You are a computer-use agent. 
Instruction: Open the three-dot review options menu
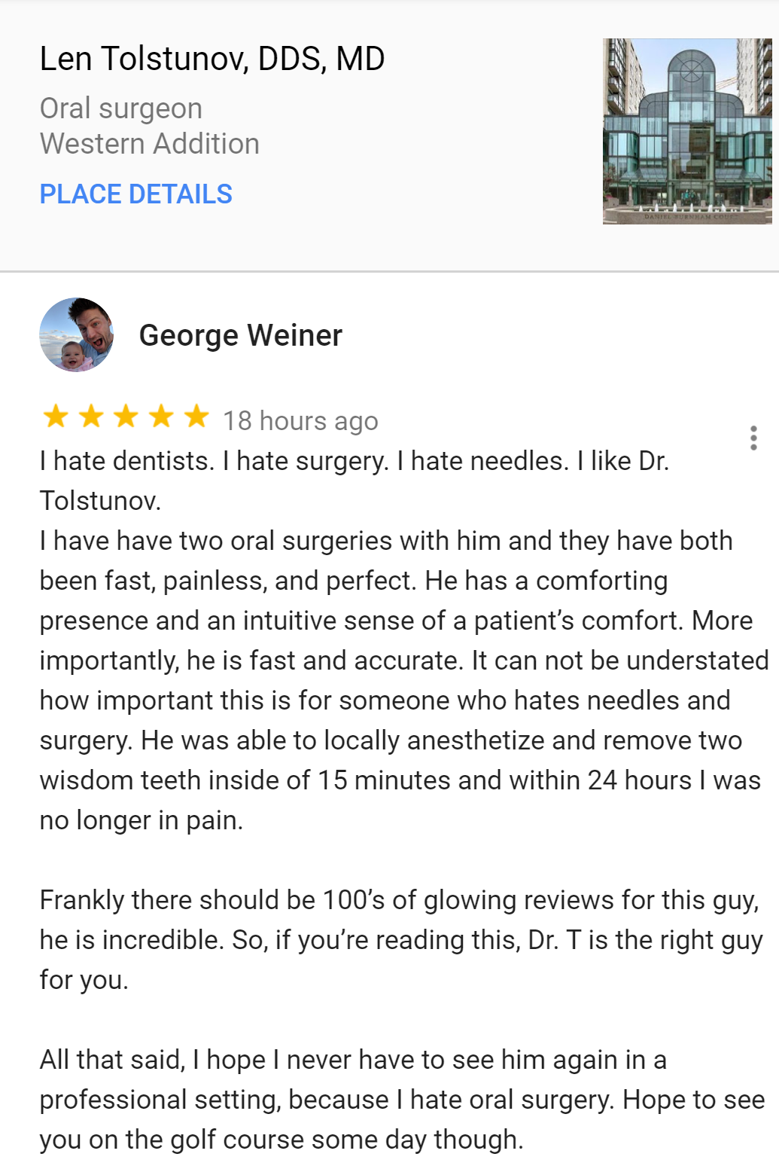click(x=753, y=438)
